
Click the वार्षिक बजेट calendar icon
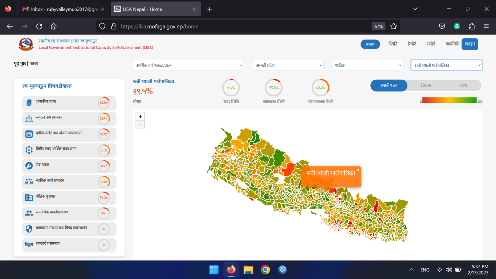[29, 134]
